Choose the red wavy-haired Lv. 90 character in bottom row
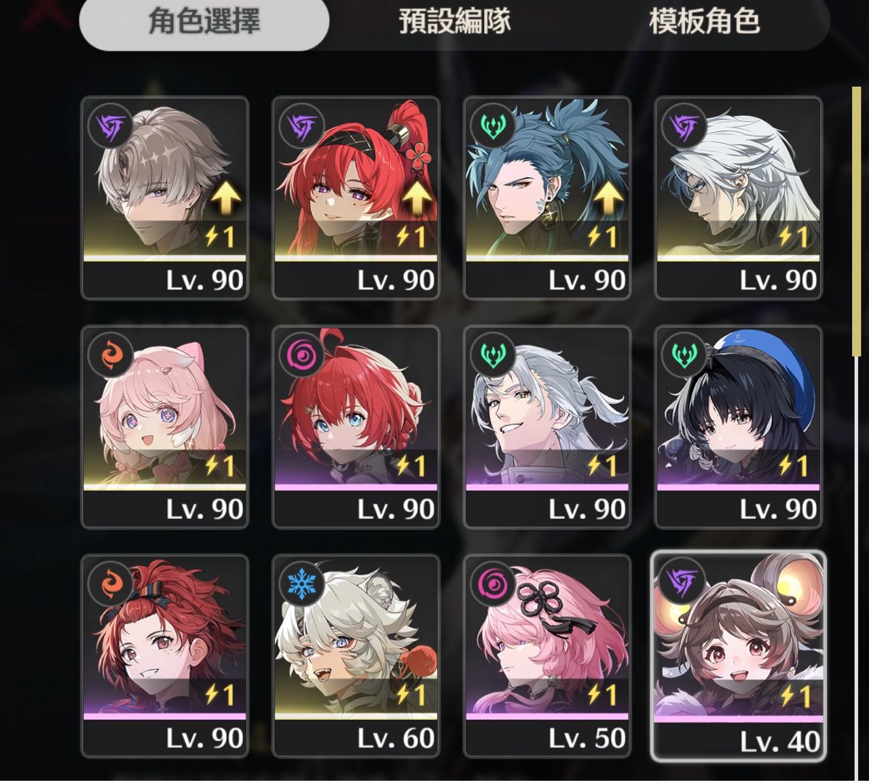The height and width of the screenshot is (781, 869). coord(164,656)
